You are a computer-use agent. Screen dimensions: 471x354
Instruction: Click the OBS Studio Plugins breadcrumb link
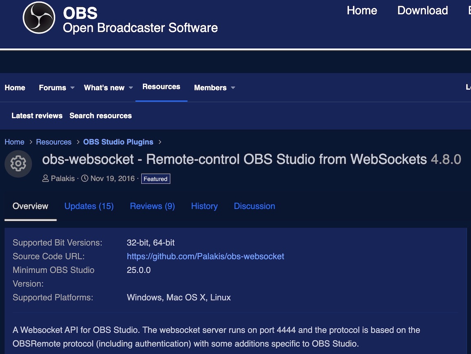coord(118,142)
